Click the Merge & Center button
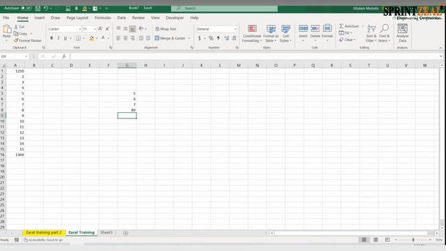 click(170, 38)
